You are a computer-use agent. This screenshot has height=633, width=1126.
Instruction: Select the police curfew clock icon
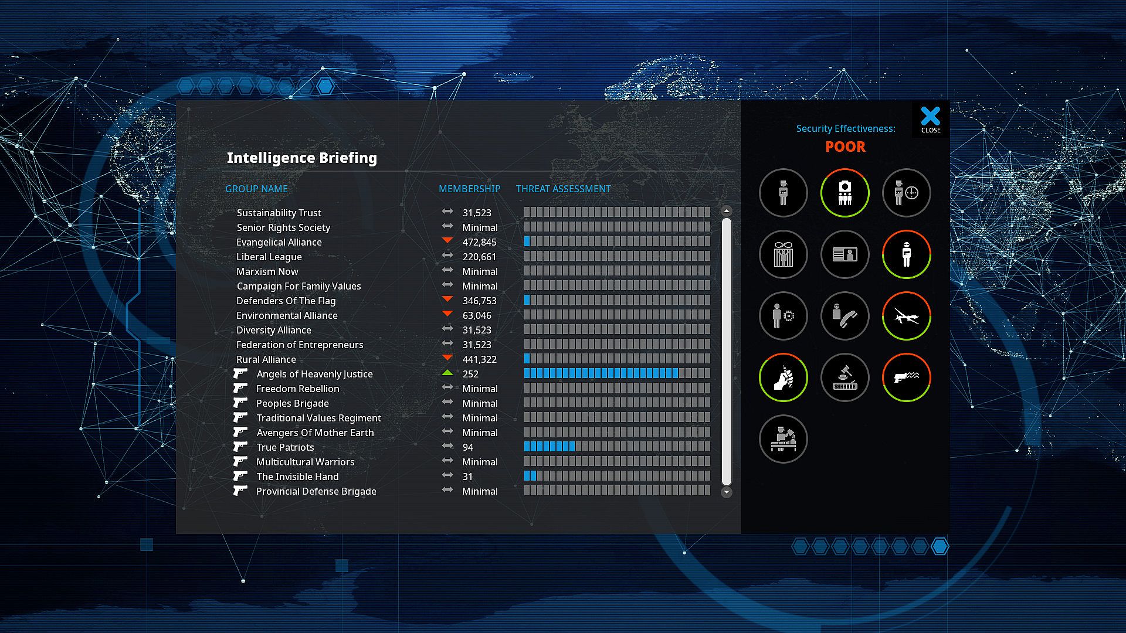(x=906, y=193)
